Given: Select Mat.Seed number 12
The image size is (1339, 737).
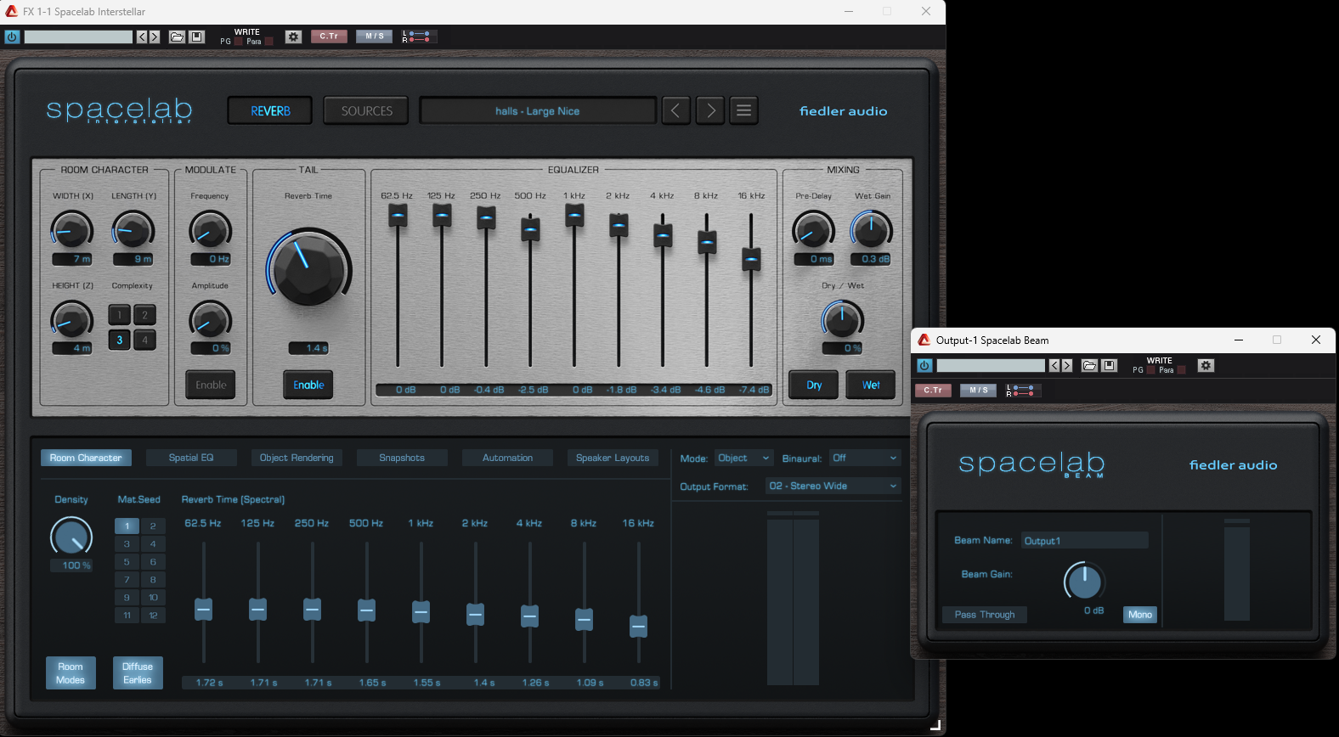Looking at the screenshot, I should click(x=153, y=616).
